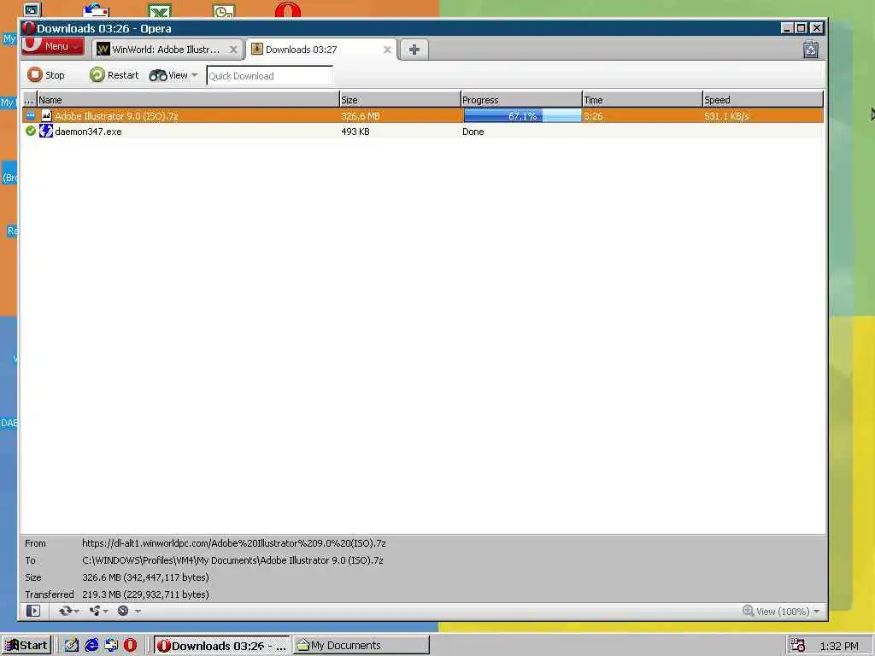
Task: Click the system tray scheduler icon
Action: 797,646
